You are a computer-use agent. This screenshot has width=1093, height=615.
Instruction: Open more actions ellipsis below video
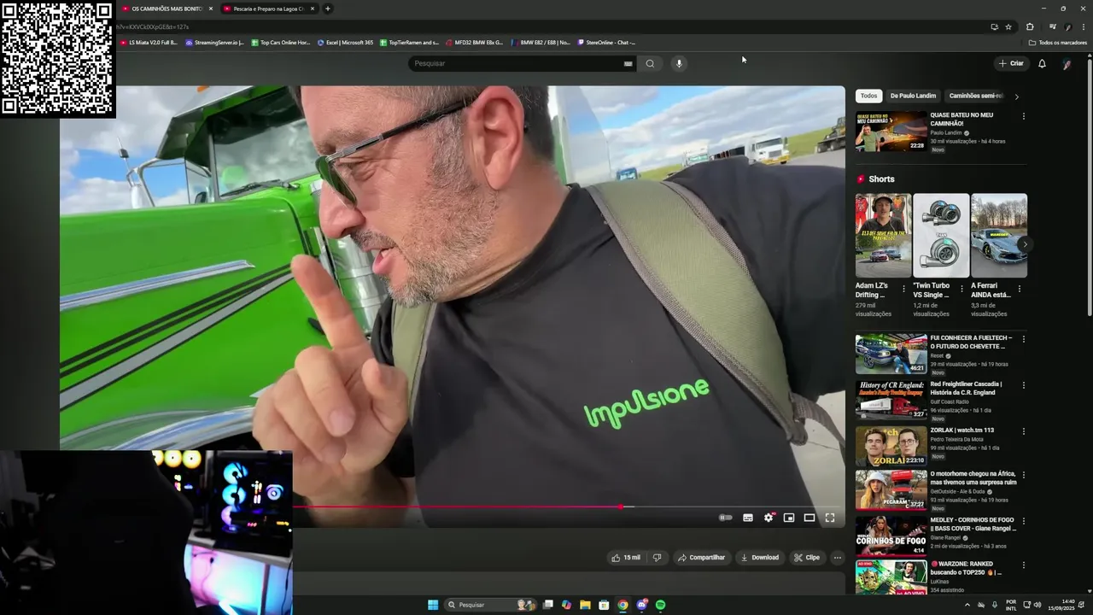pyautogui.click(x=838, y=558)
